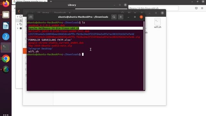The image size is (206, 116).
Task: Minimize the Library window
Action: pos(115,5)
